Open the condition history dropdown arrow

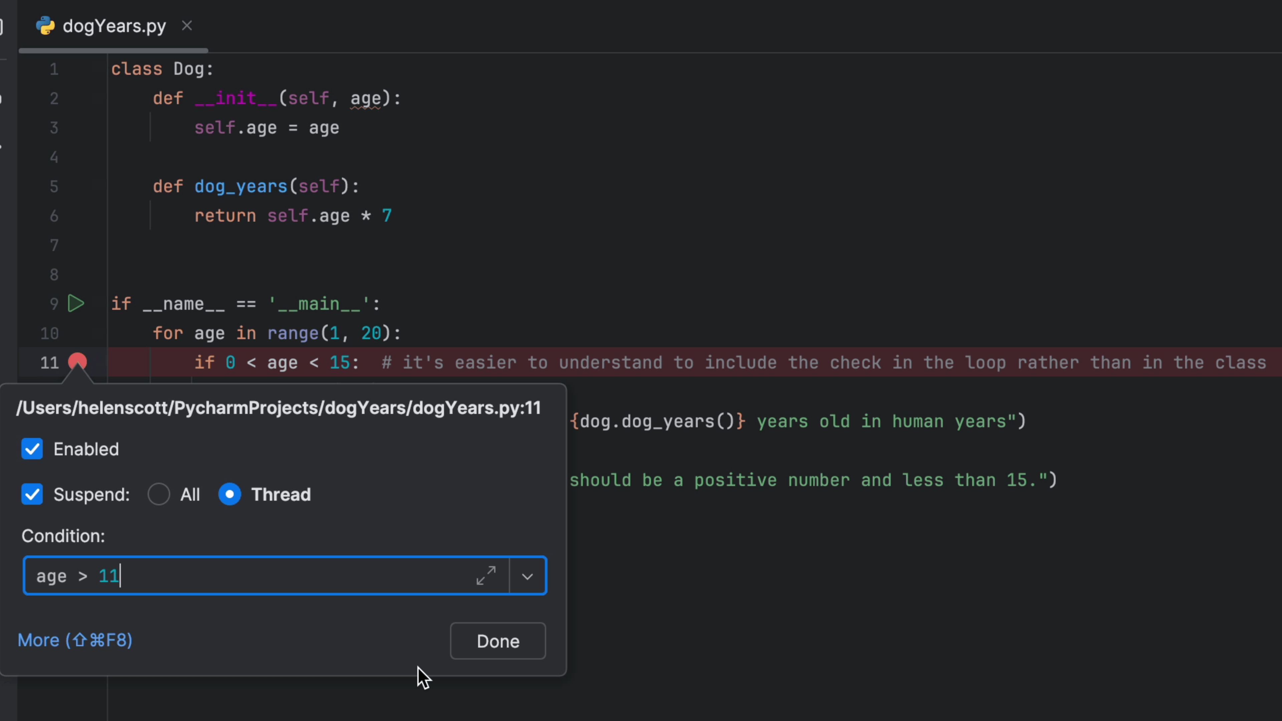click(x=527, y=576)
